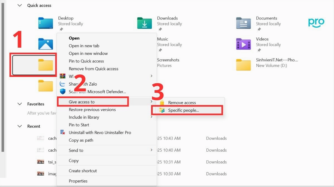Click the Zalo share icon
The image size is (334, 187).
pyautogui.click(x=63, y=84)
